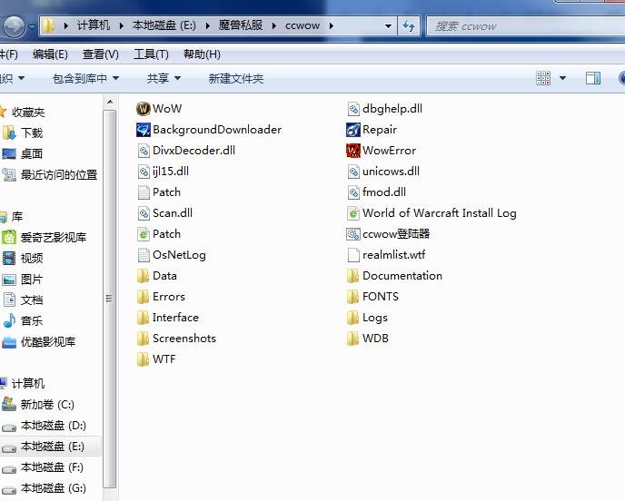
Task: Open the 文档 library
Action: pos(32,300)
